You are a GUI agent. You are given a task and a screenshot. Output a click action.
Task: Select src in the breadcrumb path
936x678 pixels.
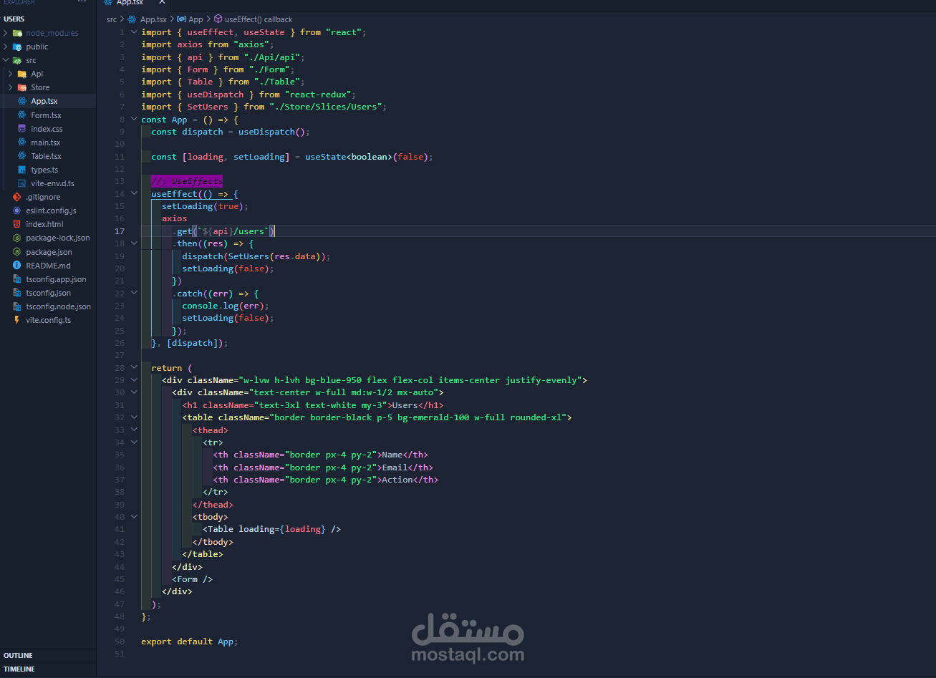(112, 19)
